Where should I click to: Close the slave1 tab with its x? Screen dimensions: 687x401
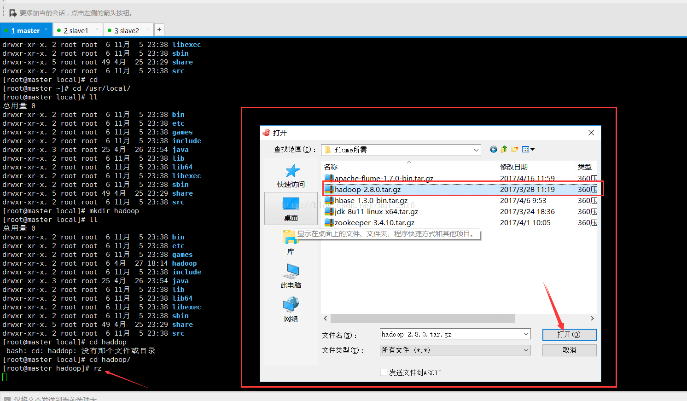click(x=97, y=29)
